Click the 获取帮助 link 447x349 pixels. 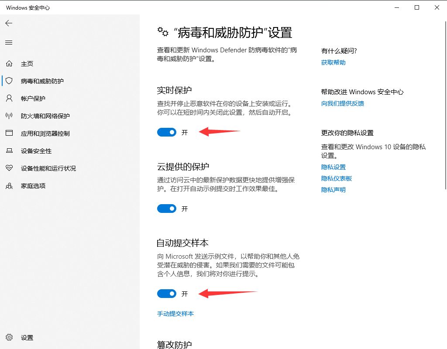coord(333,62)
